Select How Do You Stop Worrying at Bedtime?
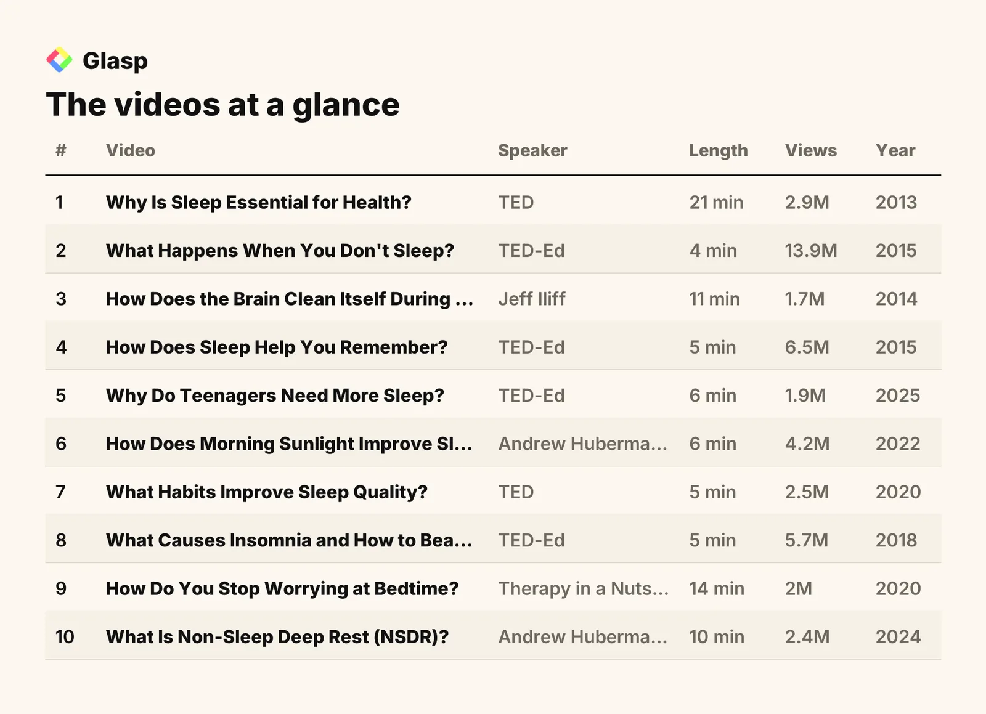 coord(282,589)
